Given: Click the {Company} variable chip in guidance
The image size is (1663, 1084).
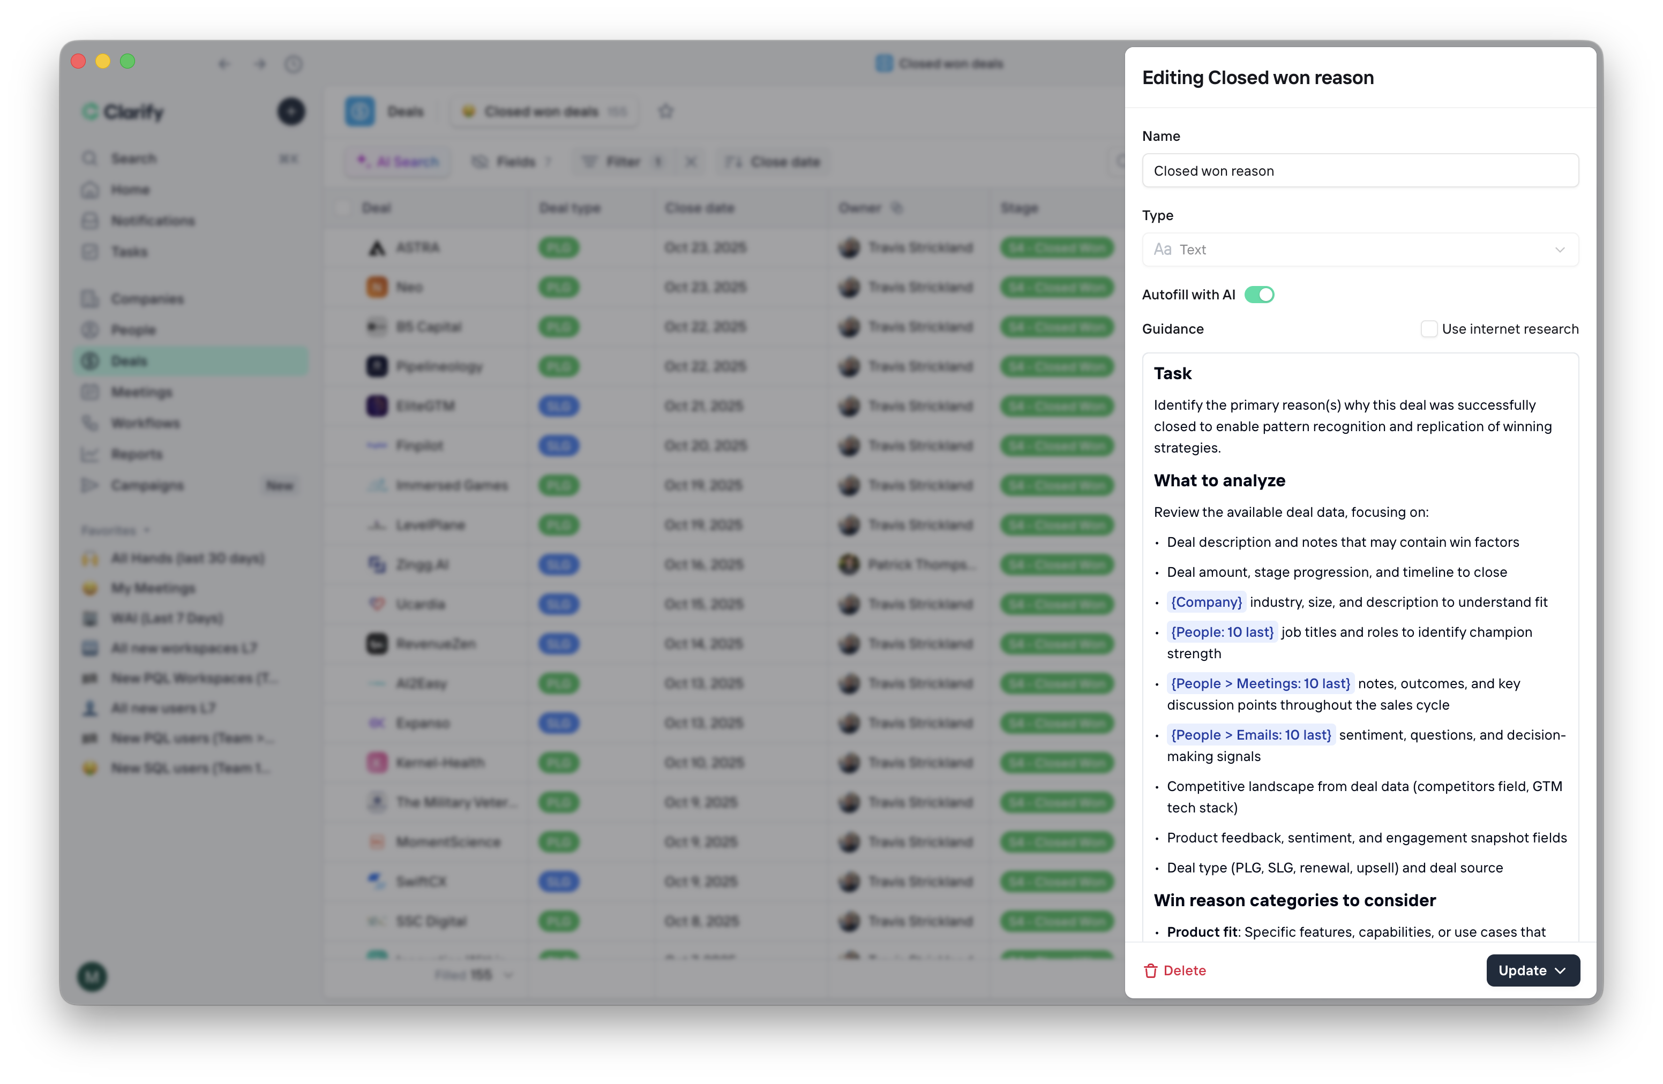Looking at the screenshot, I should pyautogui.click(x=1206, y=602).
